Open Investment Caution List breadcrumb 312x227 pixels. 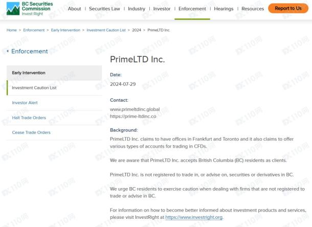(x=106, y=30)
